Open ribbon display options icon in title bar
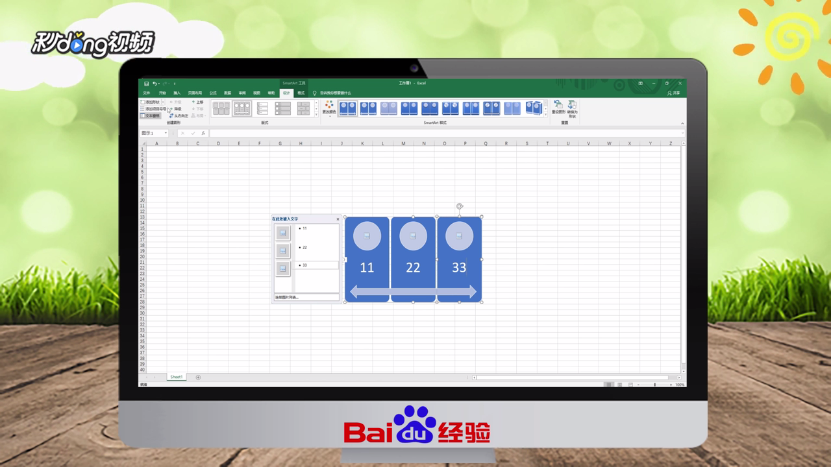Screen dimensions: 831x467 [x=640, y=84]
